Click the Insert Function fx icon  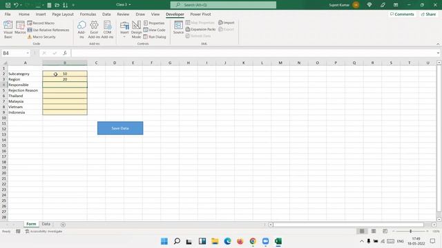65,53
